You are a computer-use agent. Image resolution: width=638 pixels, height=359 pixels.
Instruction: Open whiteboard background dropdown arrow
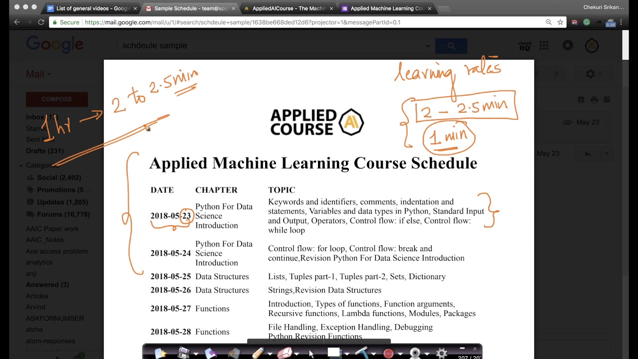click(347, 354)
